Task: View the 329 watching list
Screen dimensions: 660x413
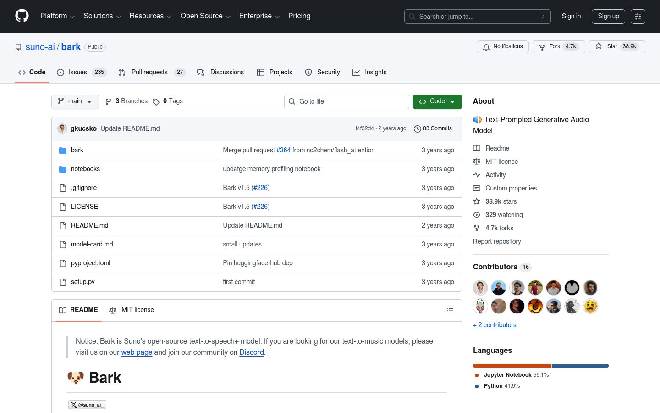Action: (x=504, y=215)
